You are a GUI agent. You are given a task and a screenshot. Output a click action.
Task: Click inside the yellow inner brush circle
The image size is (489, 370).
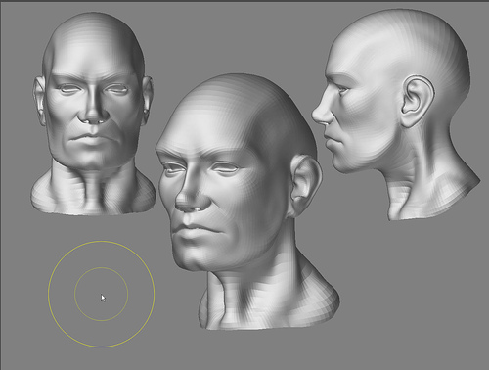[102, 294]
